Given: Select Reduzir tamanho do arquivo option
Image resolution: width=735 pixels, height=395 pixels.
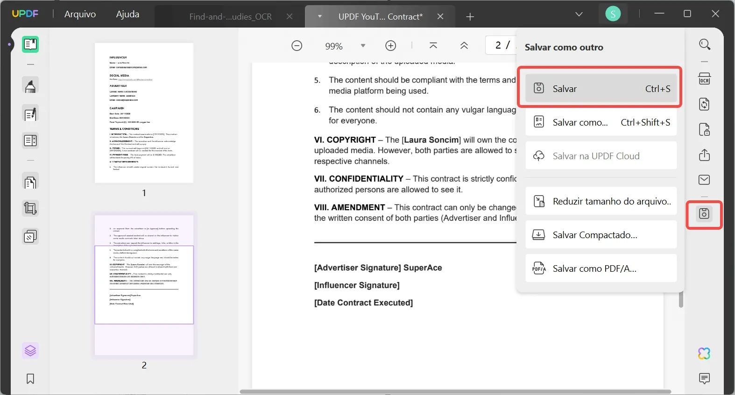Looking at the screenshot, I should pos(601,201).
